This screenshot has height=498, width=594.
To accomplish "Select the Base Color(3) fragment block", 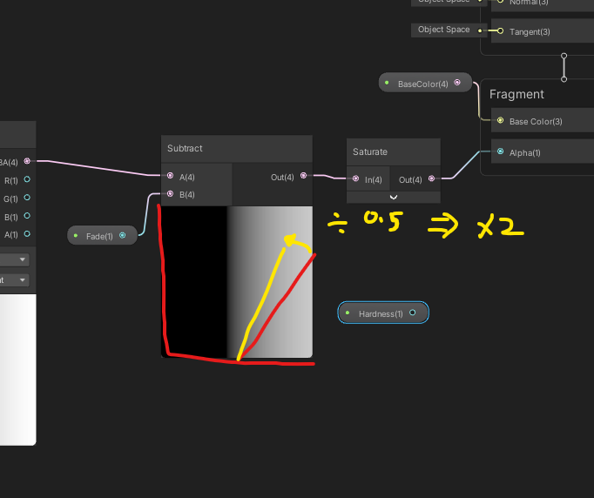I will (543, 120).
